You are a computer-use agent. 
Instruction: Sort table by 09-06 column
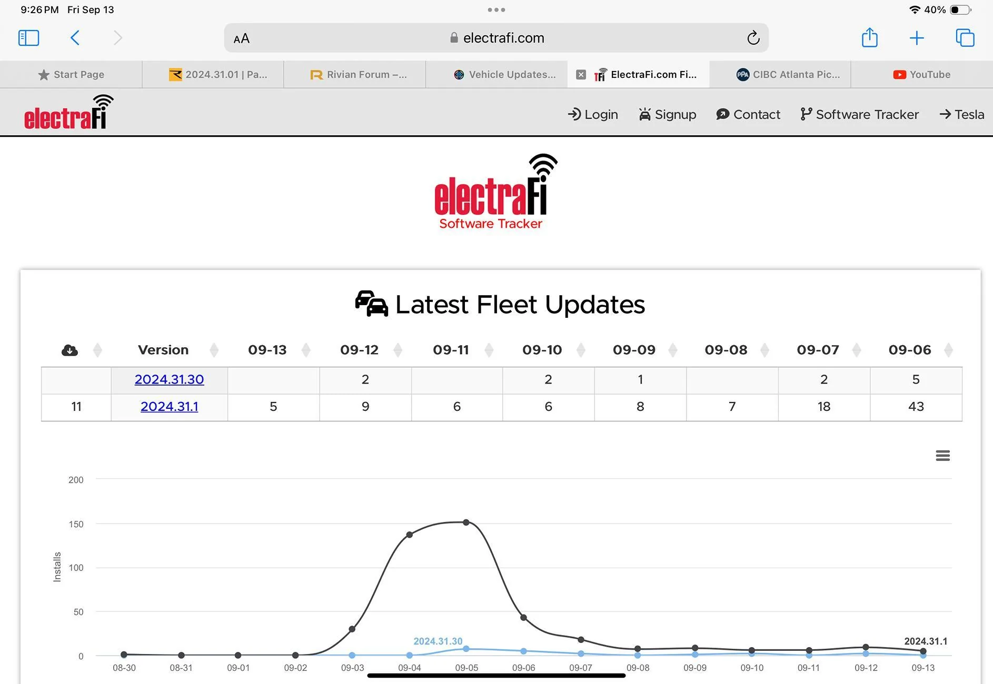coord(949,350)
